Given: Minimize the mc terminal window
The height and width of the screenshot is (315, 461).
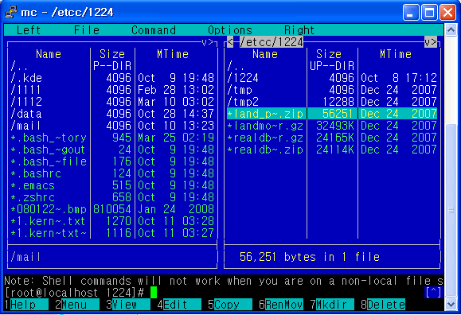Looking at the screenshot, I should point(410,13).
